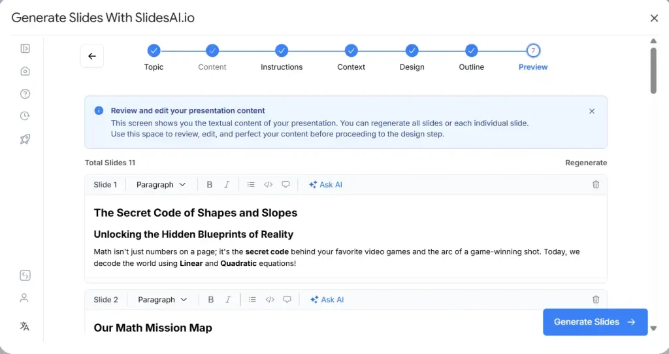Insert code block in Slide 1
The image size is (669, 354).
[x=269, y=185]
